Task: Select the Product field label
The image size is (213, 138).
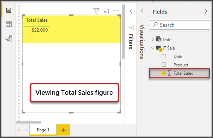Action: click(181, 65)
